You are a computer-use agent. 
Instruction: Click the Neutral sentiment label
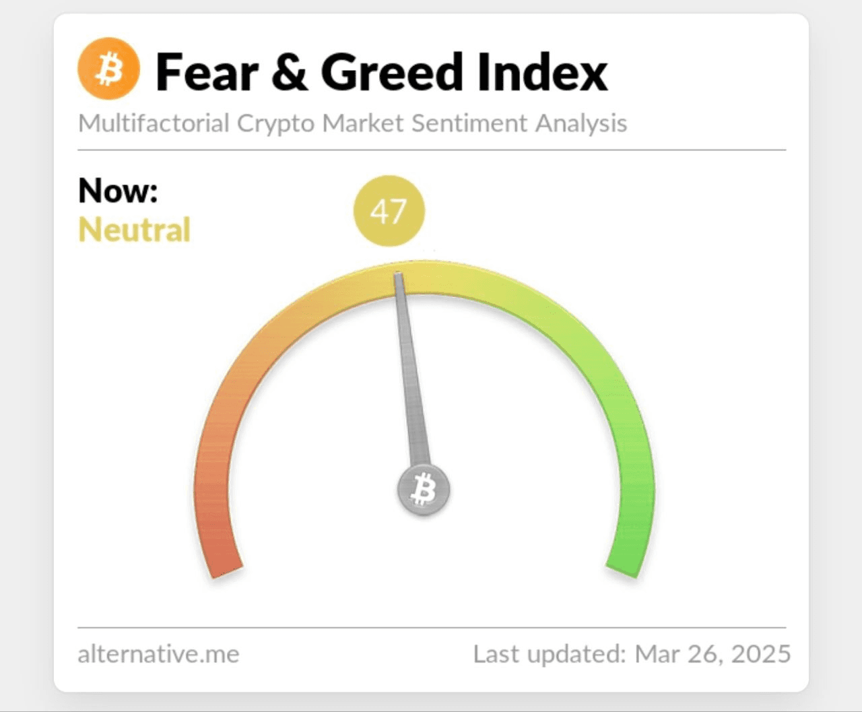point(135,230)
